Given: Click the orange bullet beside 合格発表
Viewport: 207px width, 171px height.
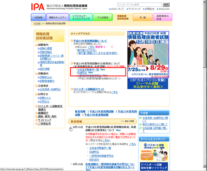Looking at the screenshot, I should pyautogui.click(x=36, y=86).
